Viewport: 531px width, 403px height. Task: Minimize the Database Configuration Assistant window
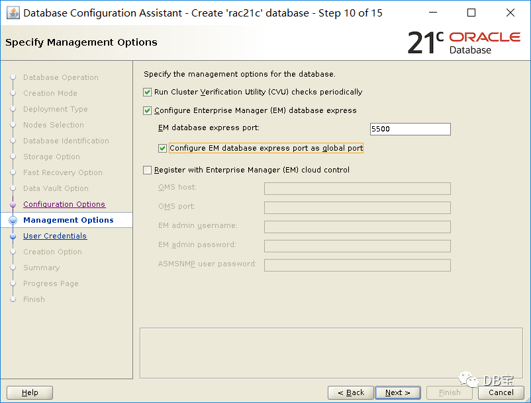tap(433, 13)
